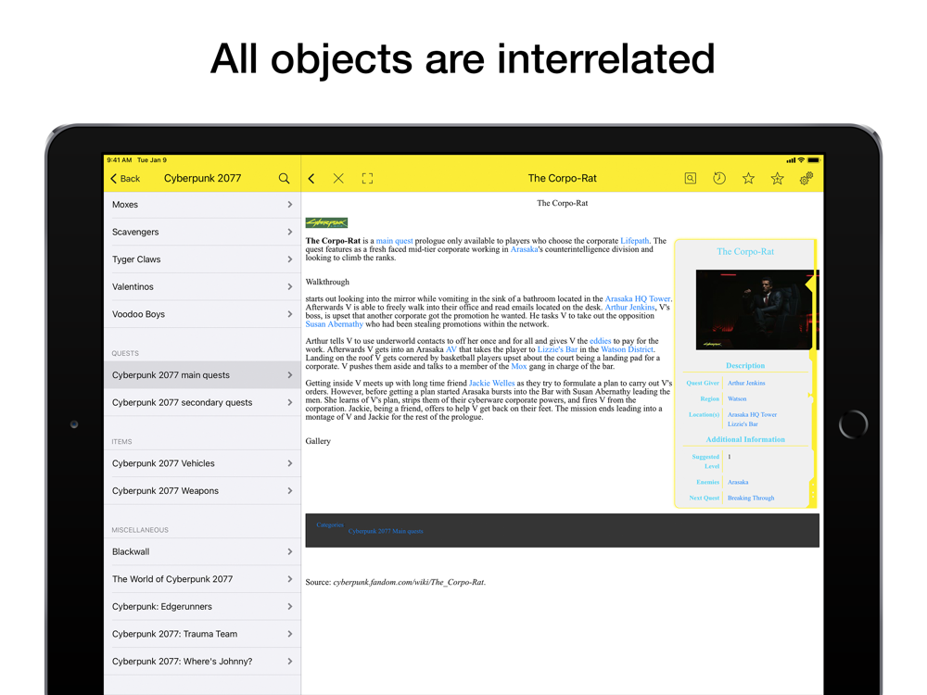Click the Categories label in footer

[330, 524]
